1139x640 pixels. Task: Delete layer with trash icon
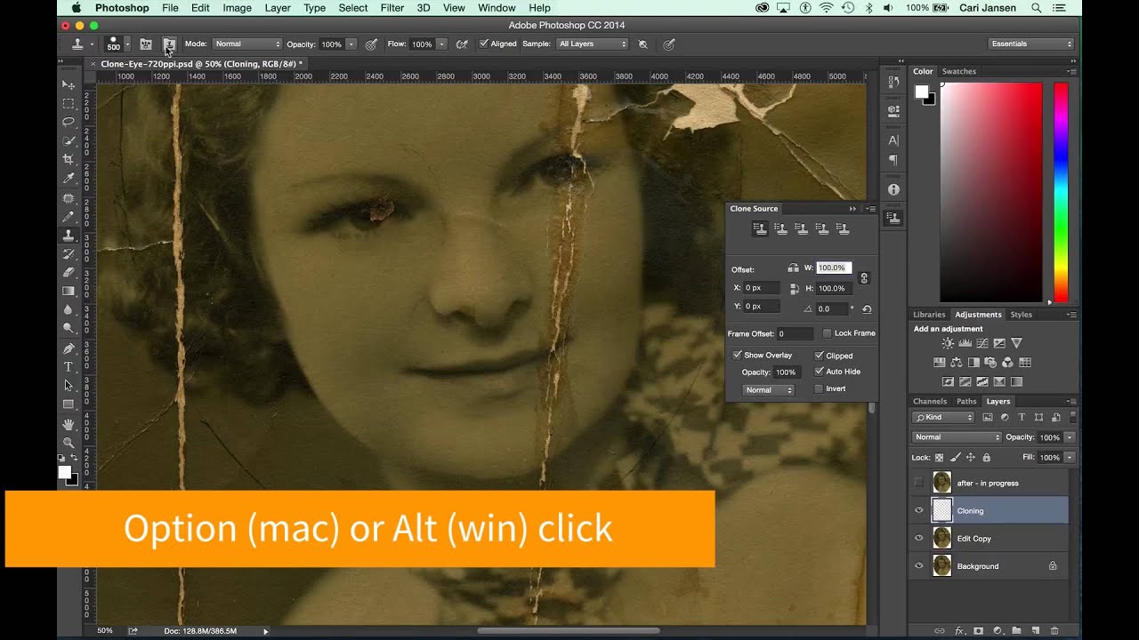click(x=1054, y=630)
